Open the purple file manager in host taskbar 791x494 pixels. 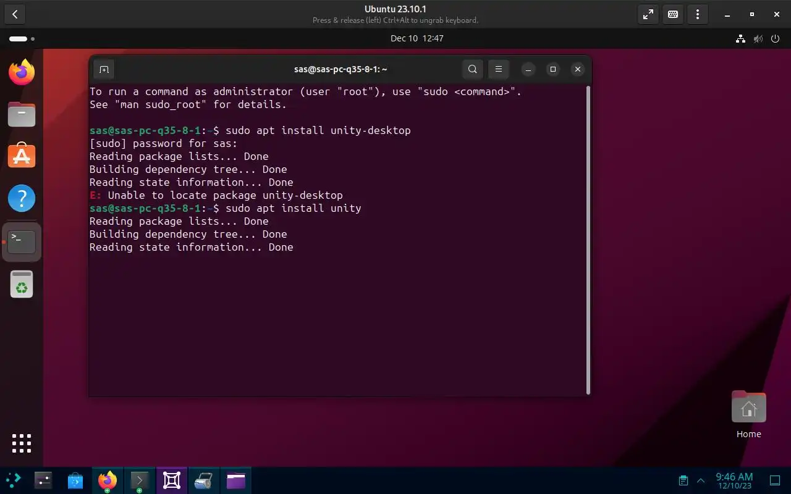coord(236,480)
